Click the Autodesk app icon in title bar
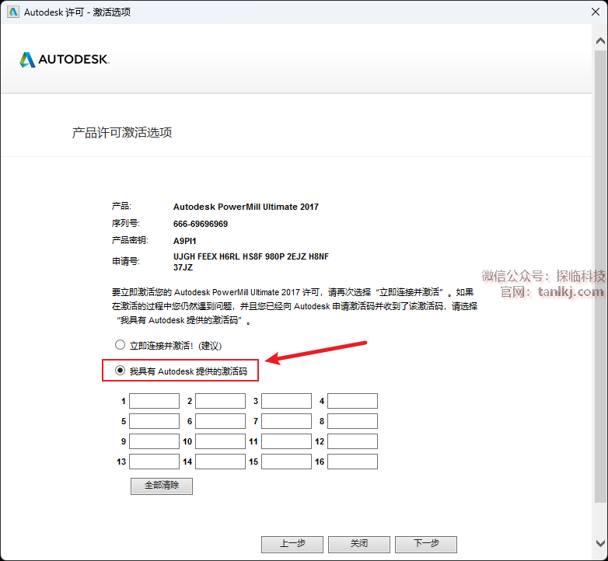The height and width of the screenshot is (561, 608). pyautogui.click(x=13, y=12)
